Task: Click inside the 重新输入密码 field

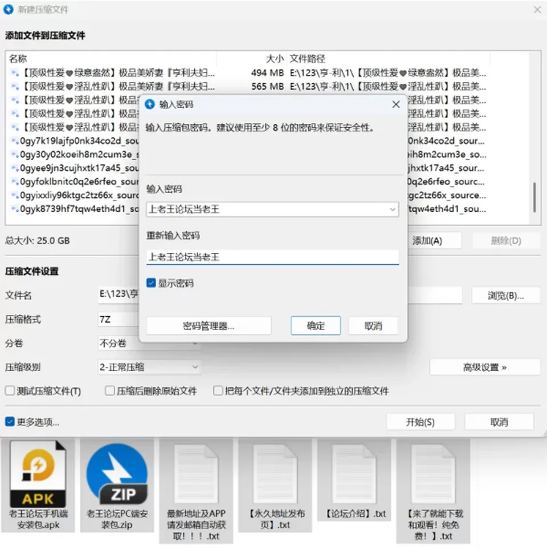Action: [272, 257]
